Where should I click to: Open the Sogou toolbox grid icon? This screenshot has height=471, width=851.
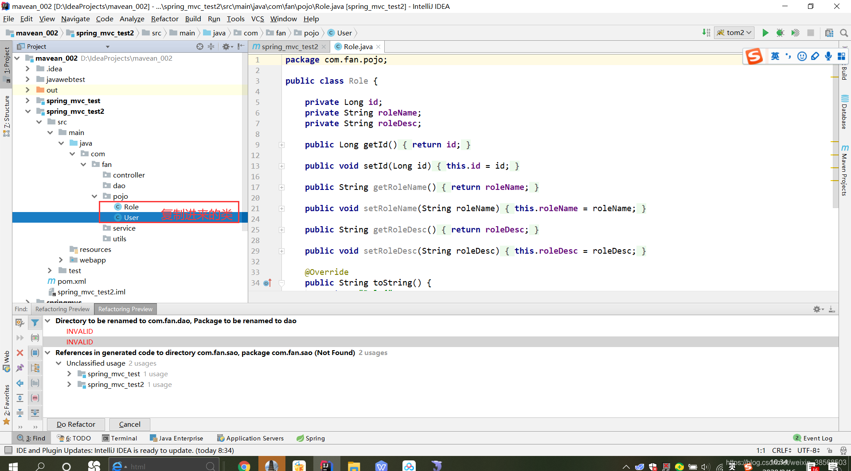(841, 56)
